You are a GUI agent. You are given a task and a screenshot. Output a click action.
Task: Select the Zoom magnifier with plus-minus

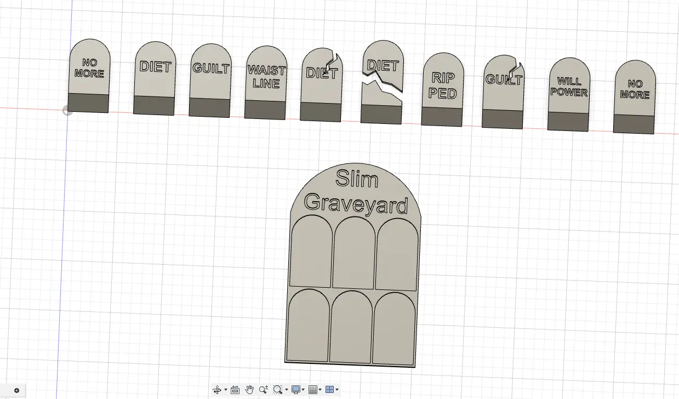(x=264, y=390)
